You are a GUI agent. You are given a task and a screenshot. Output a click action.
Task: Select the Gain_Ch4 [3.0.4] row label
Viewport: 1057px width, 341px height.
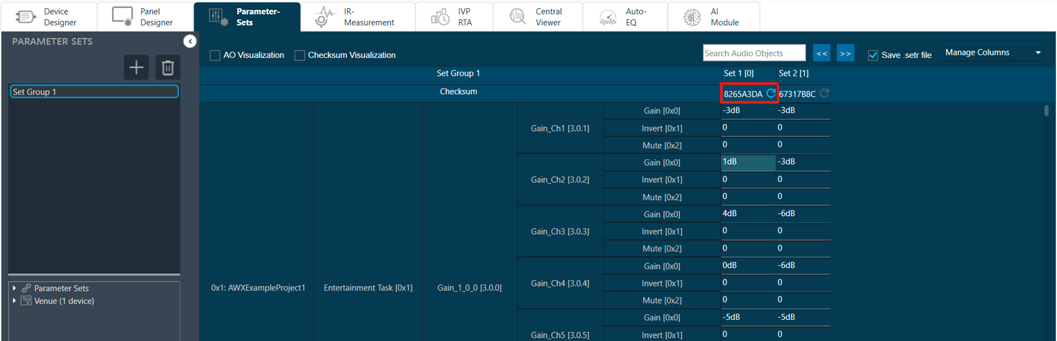click(560, 283)
